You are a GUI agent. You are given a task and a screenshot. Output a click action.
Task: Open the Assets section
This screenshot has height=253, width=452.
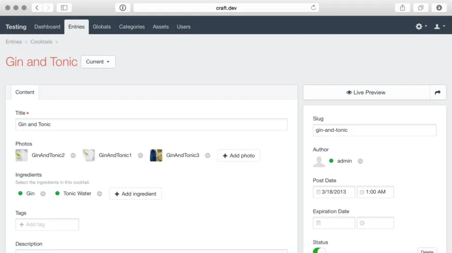pyautogui.click(x=161, y=27)
